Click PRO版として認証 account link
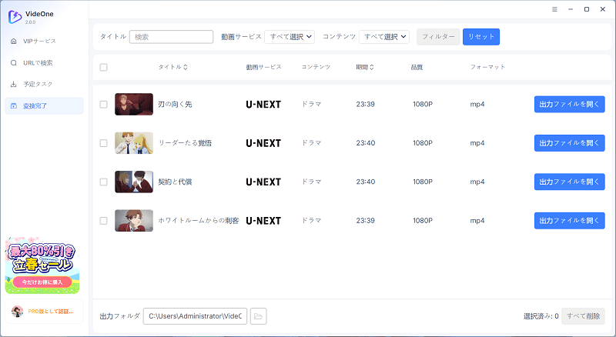616x337 pixels. pyautogui.click(x=51, y=312)
